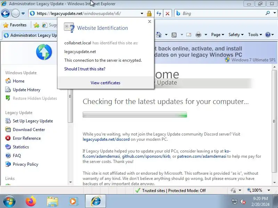
Task: Open the patreon.com/adamdemasi link
Action: 202,156
